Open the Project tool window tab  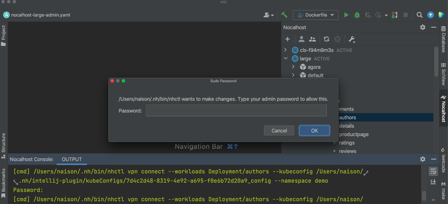point(3,35)
